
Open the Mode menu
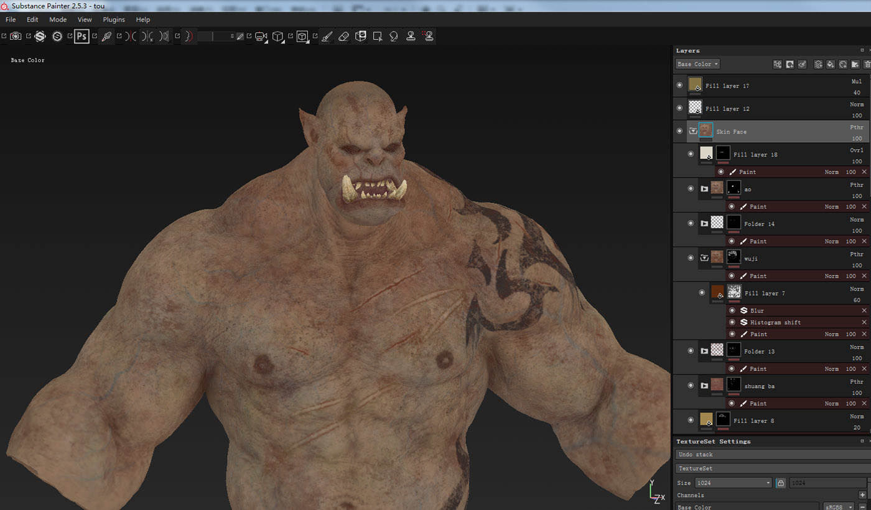click(x=58, y=20)
